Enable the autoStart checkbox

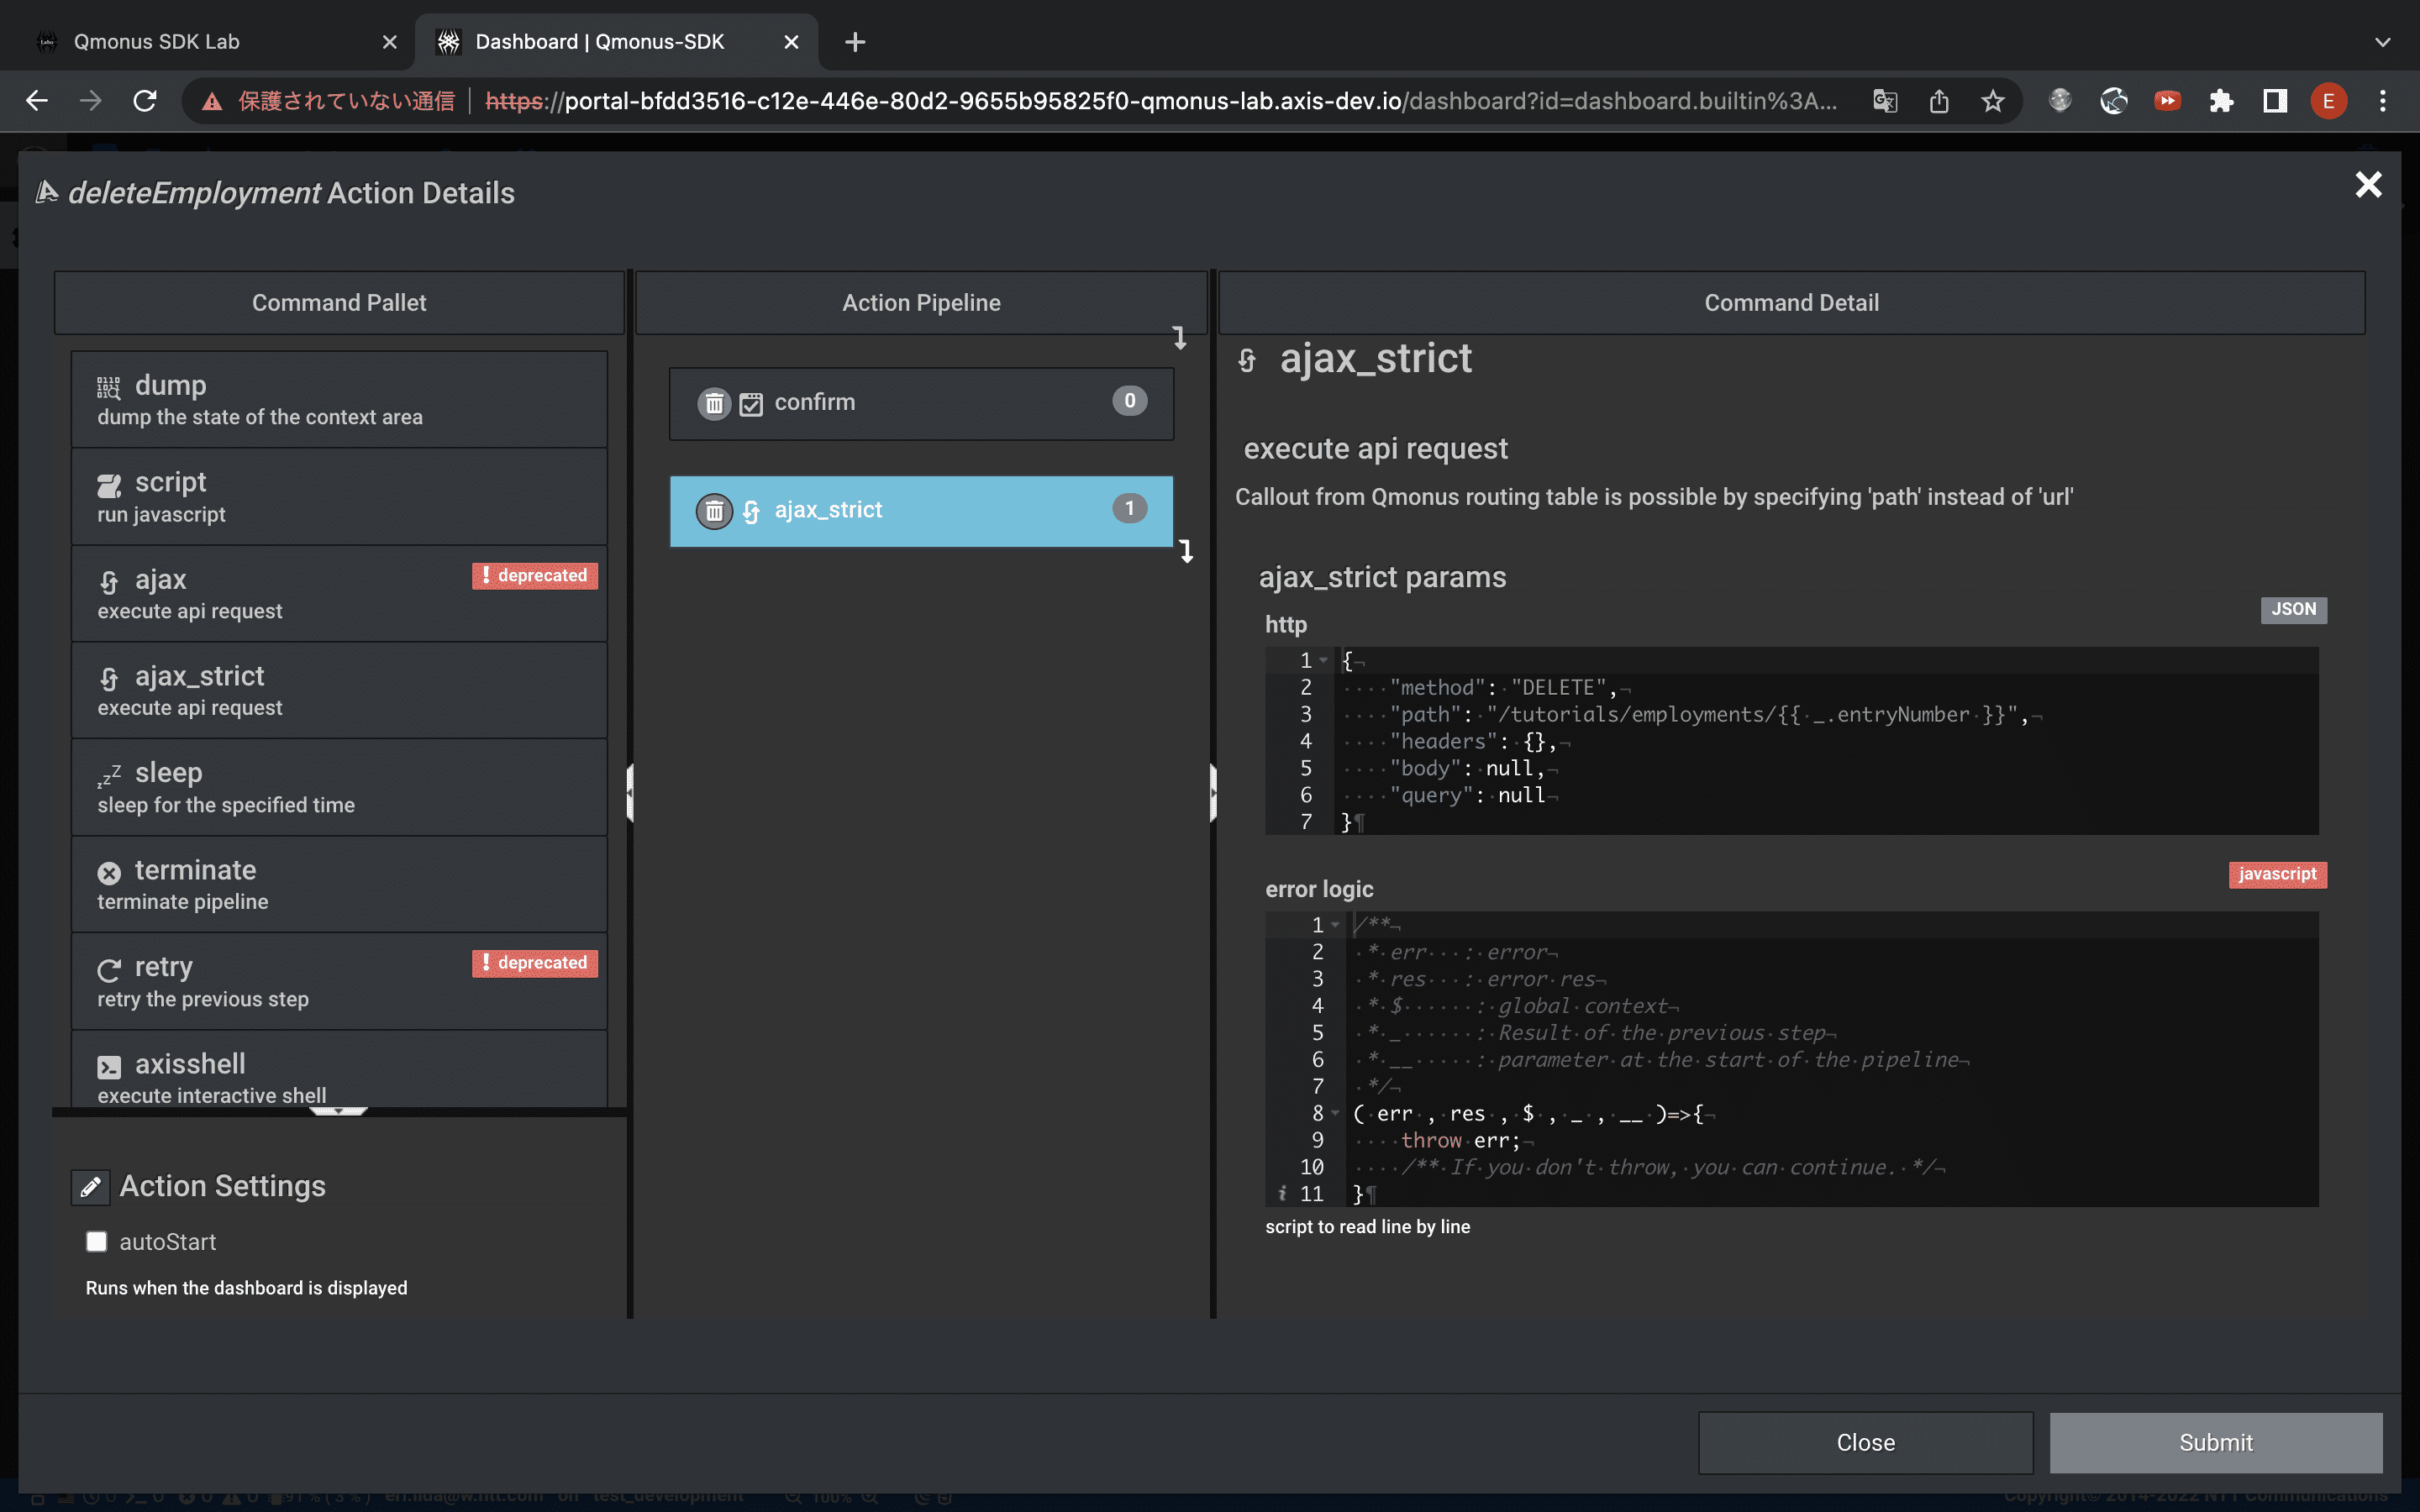[x=96, y=1241]
